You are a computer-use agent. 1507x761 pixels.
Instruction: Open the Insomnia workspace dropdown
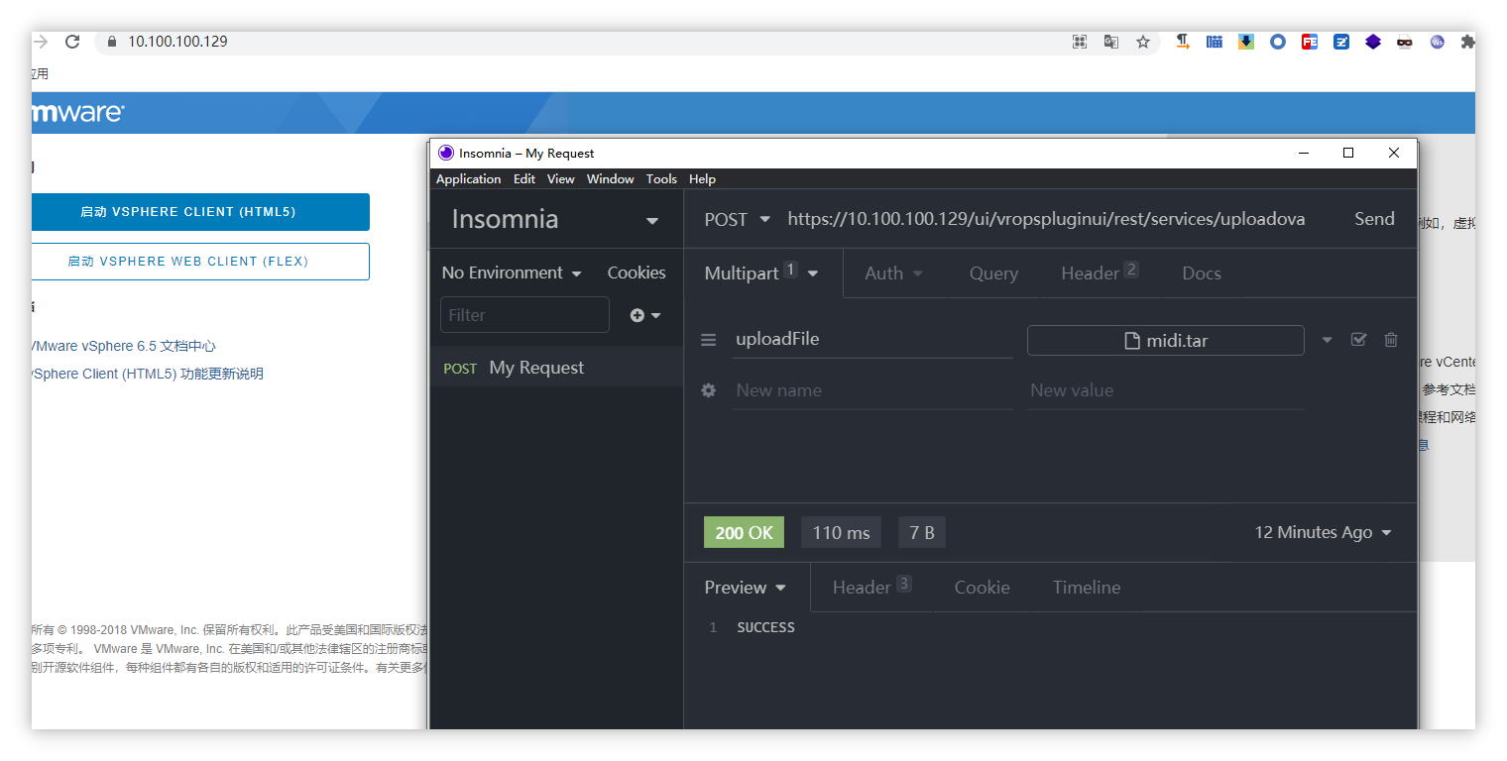(652, 220)
